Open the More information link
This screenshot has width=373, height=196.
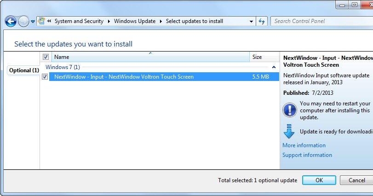pyautogui.click(x=304, y=145)
